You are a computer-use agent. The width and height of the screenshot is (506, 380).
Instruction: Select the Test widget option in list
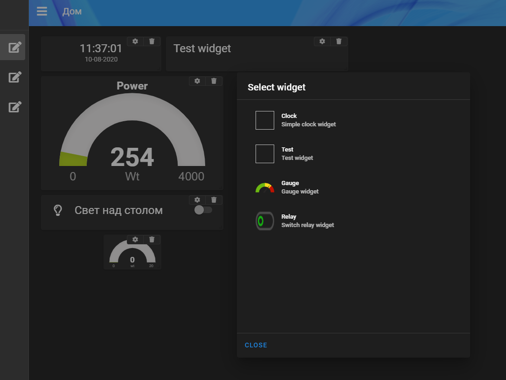(353, 154)
